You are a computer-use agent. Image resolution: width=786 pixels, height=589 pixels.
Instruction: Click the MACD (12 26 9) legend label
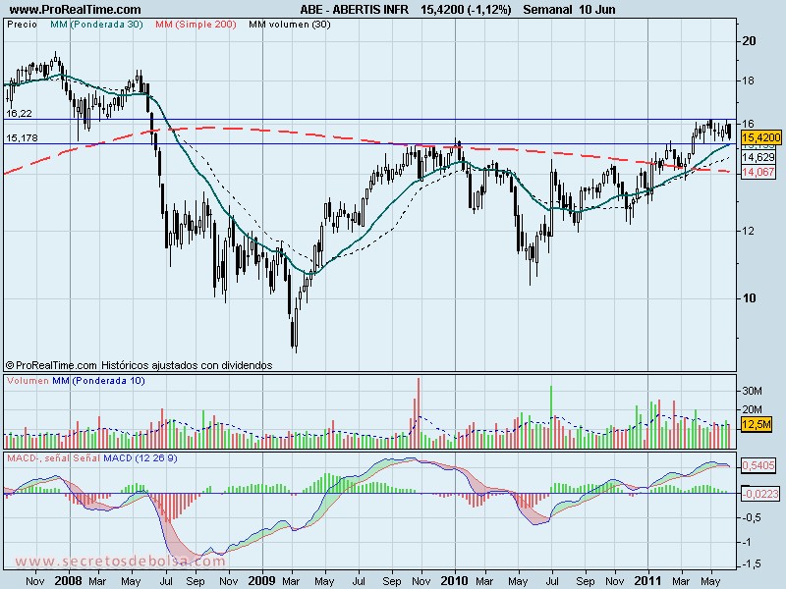tap(140, 457)
